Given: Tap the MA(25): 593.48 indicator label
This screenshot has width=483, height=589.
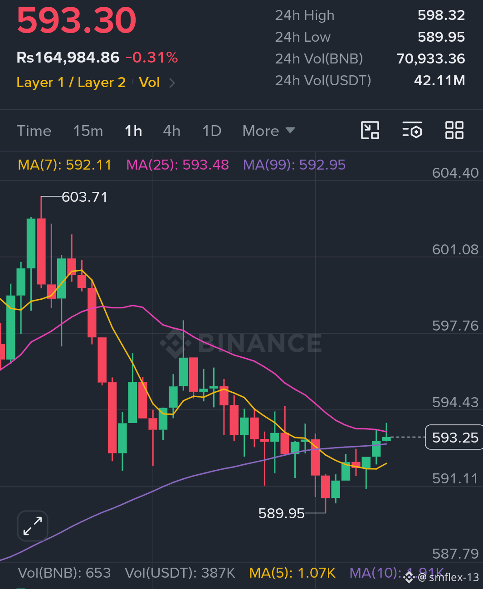Looking at the screenshot, I should (x=177, y=165).
